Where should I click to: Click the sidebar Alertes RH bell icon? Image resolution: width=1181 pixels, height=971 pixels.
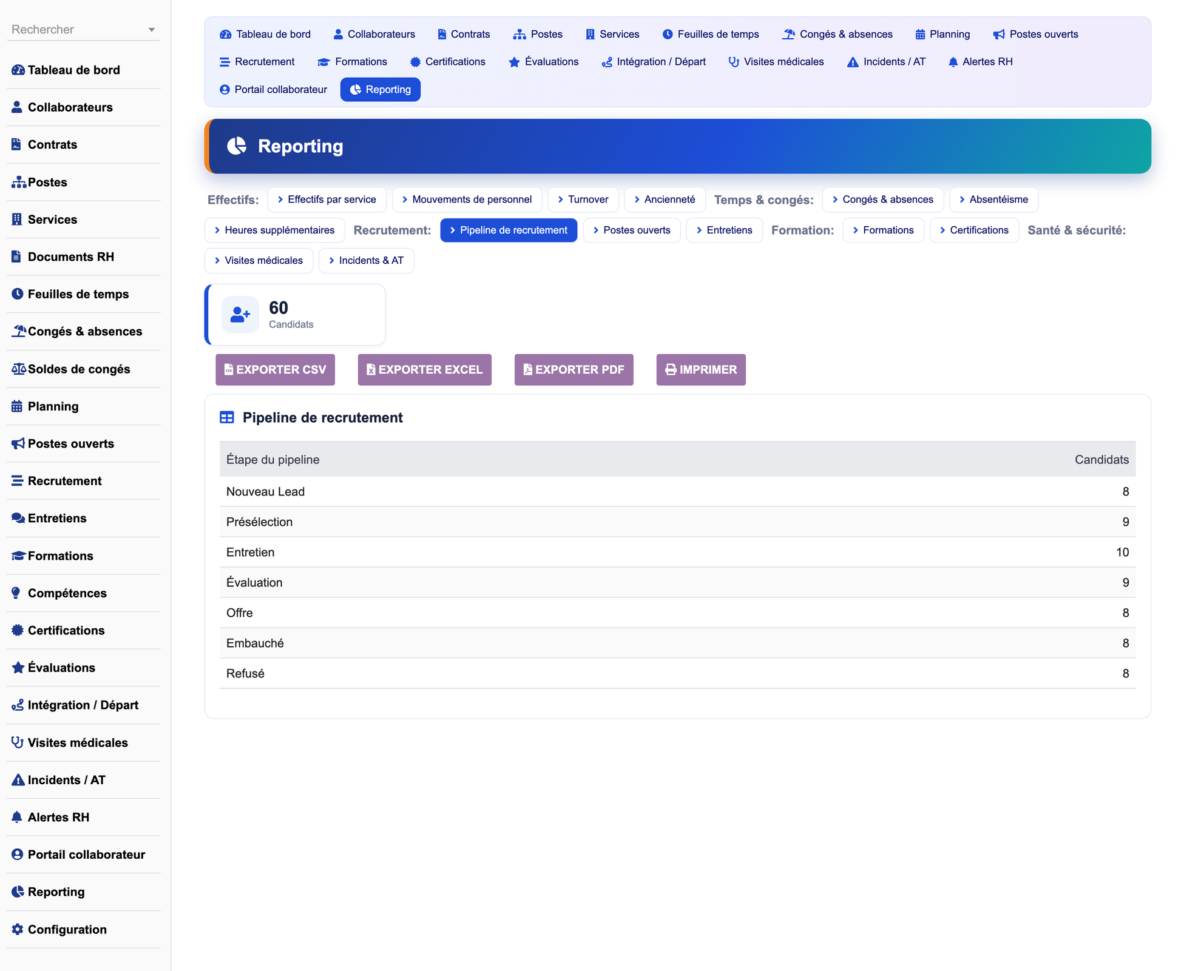tap(17, 818)
